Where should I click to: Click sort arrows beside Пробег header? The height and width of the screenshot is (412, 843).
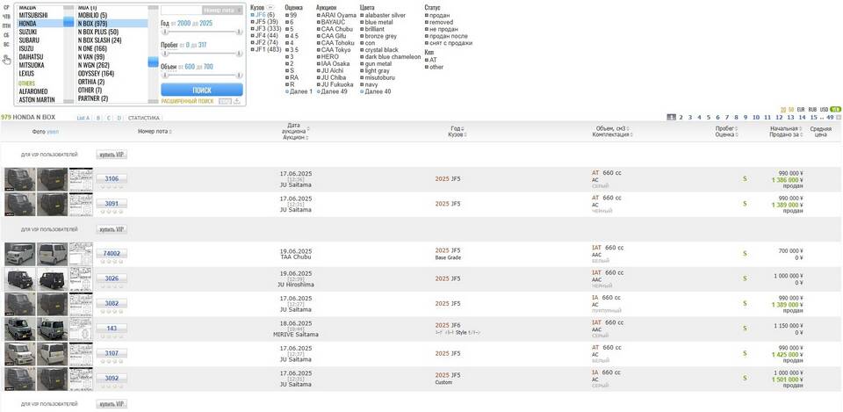735,129
